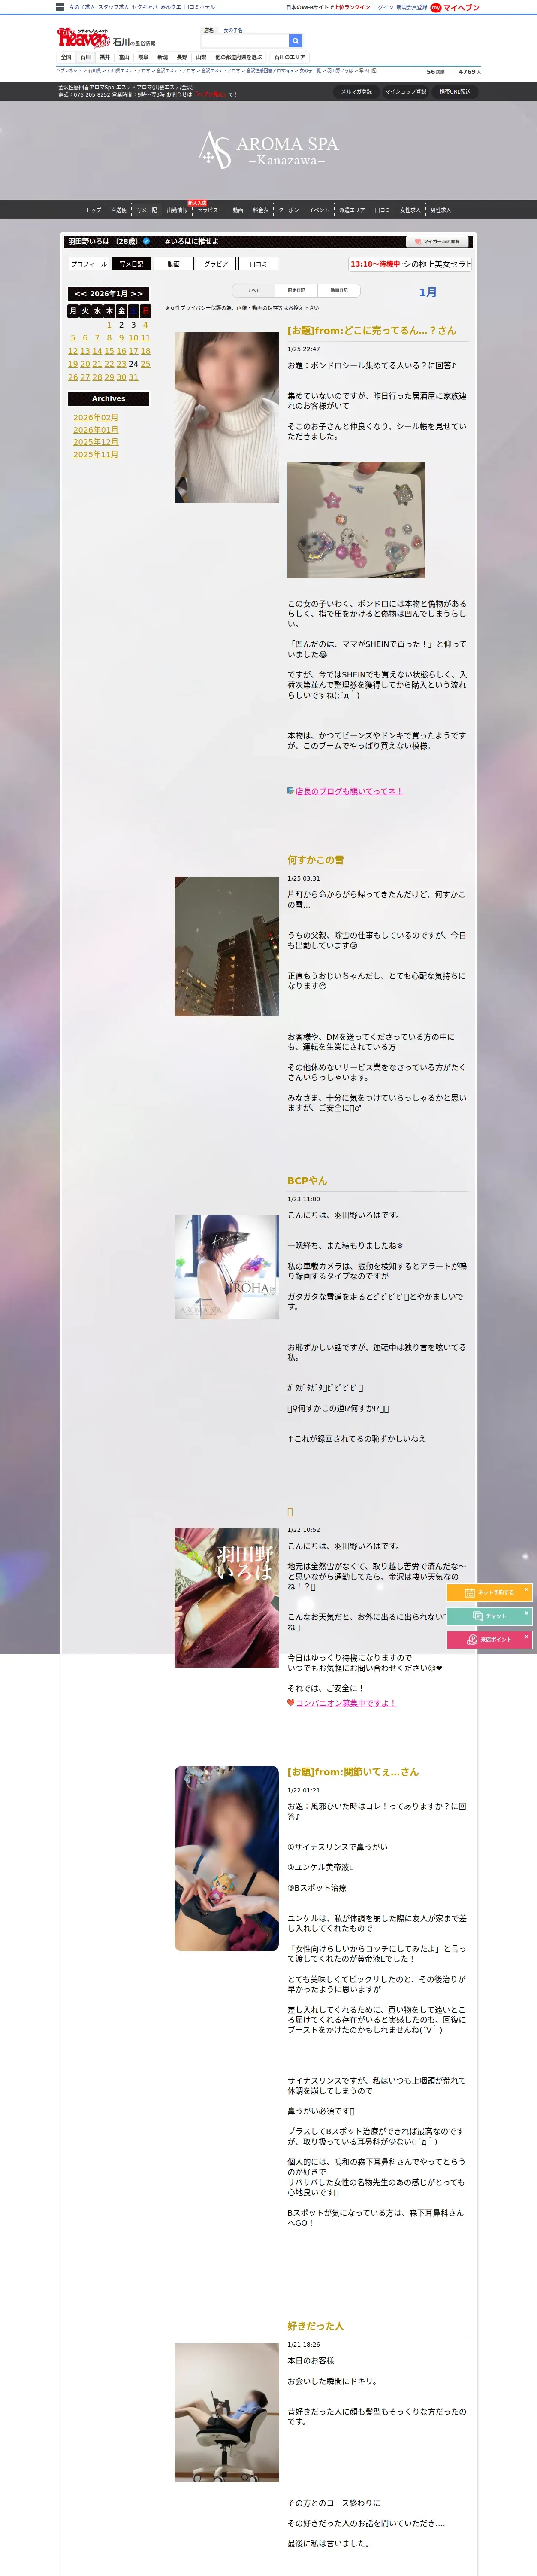Switch to the グラビア tab
This screenshot has height=2576, width=537.
[216, 264]
